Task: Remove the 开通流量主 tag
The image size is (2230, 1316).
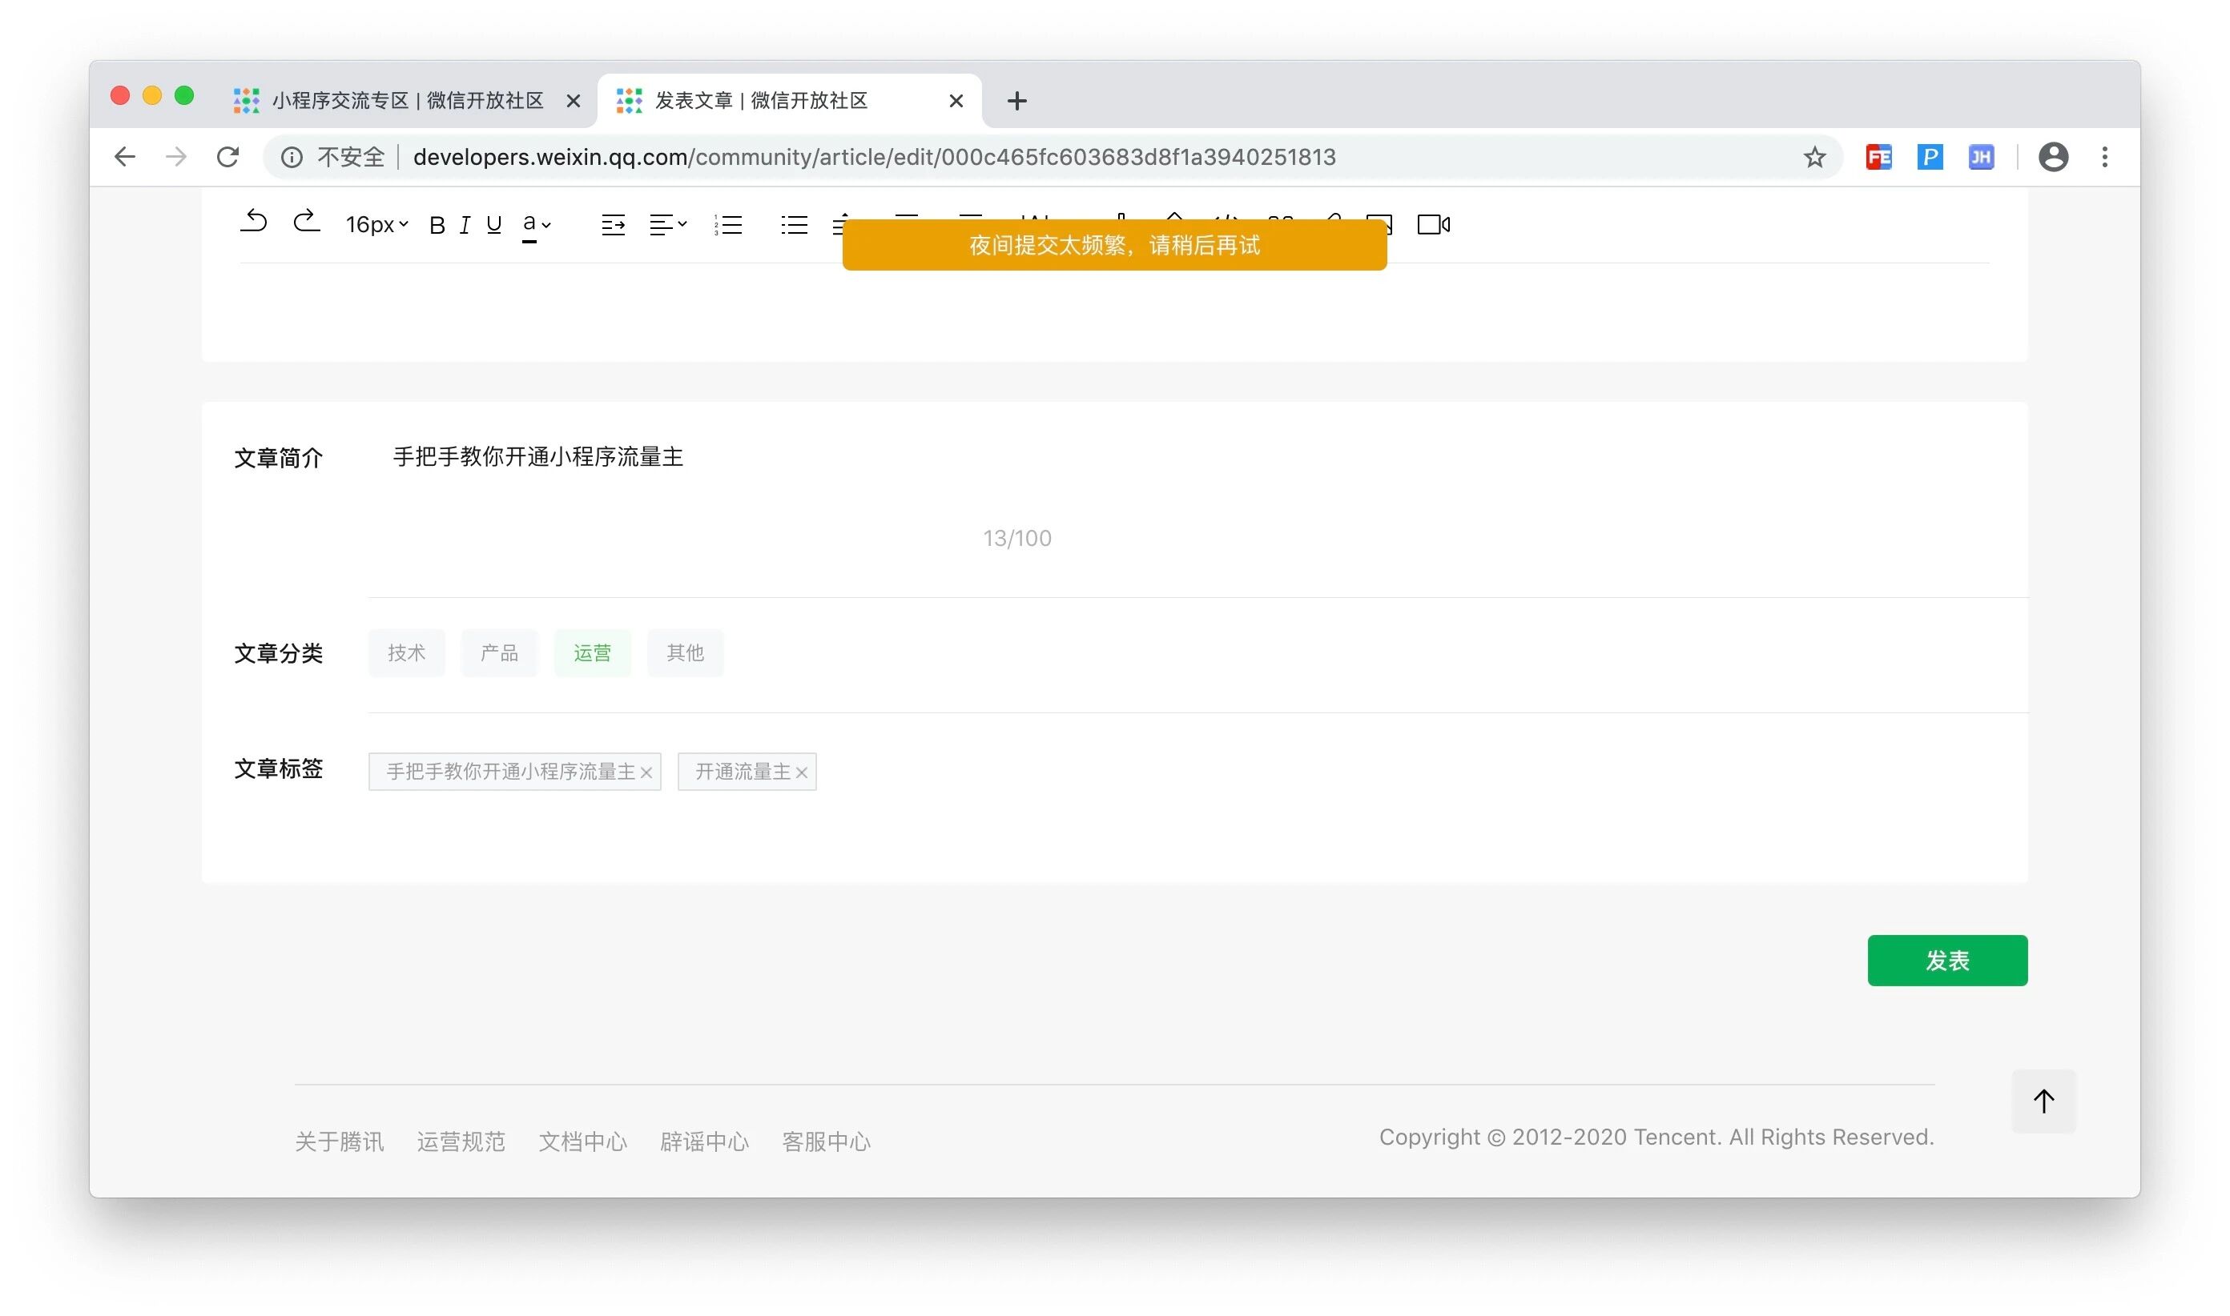Action: 801,772
